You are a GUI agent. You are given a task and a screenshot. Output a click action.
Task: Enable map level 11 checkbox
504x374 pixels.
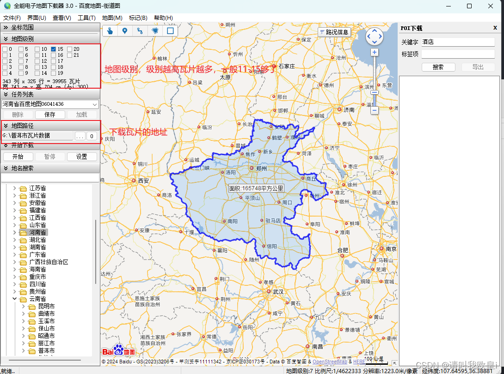[x=37, y=55]
